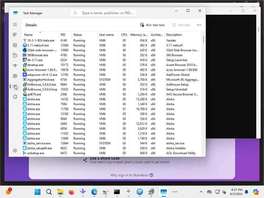Viewport: 264px width, 198px height.
Task: Open File Explorer from the taskbar
Action: 60,192
